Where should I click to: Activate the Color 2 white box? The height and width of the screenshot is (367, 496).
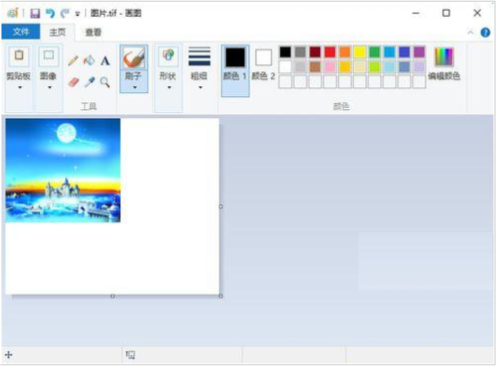tap(264, 58)
